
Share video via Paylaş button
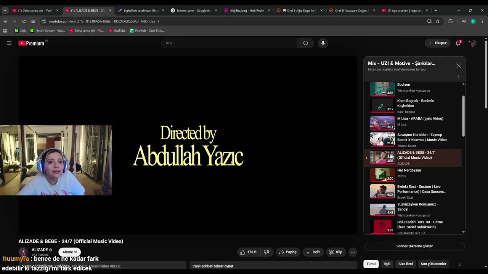287,252
